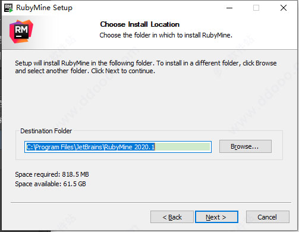Click the "Space available: 61.5 GB" text
The image size is (299, 232).
(51, 184)
